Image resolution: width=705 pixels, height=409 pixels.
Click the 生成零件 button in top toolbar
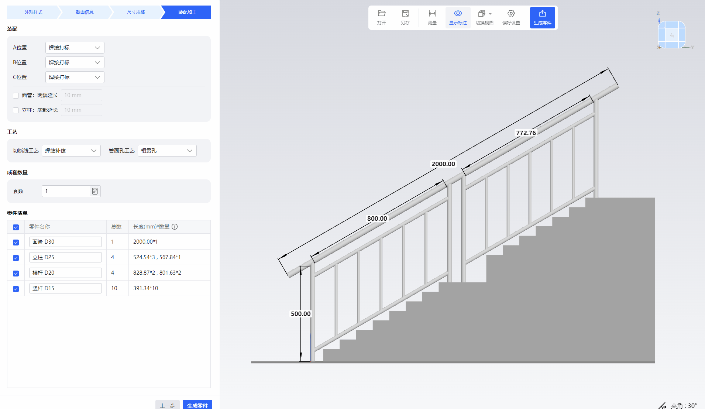543,17
